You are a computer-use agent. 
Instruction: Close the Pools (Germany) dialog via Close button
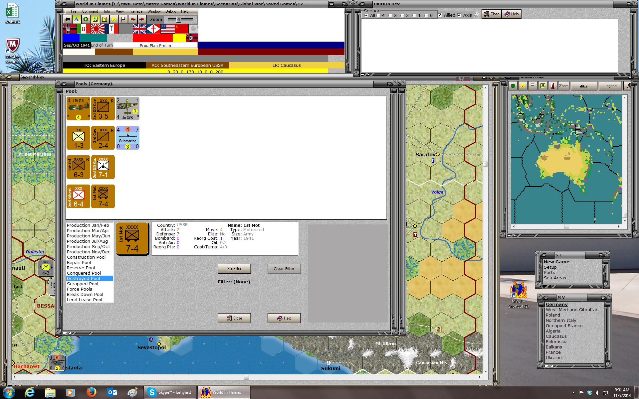(x=234, y=318)
